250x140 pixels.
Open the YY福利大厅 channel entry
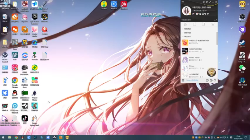pyautogui.click(x=199, y=42)
